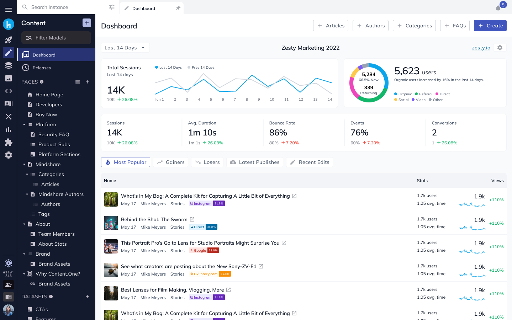Viewport: 512px width, 320px height.
Task: Open the Schema section via the database icon
Action: coord(9,65)
